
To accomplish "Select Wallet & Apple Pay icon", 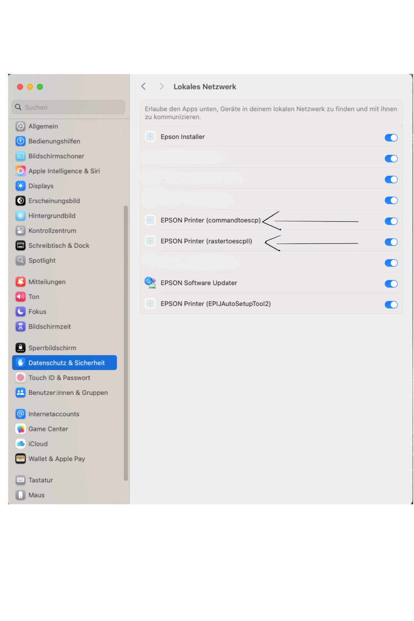I will (x=21, y=459).
